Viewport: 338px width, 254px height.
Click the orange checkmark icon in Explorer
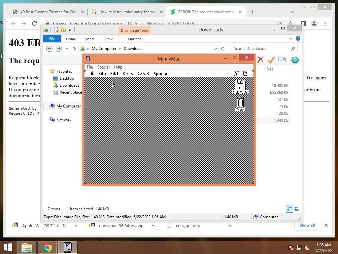point(271,60)
